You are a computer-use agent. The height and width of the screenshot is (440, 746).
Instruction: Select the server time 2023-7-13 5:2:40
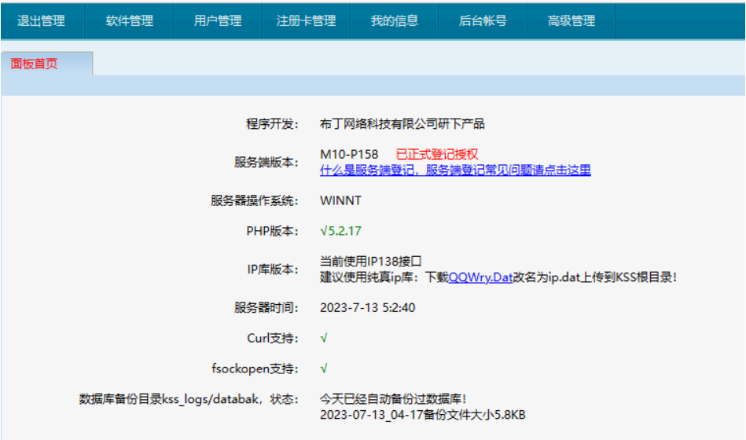click(x=367, y=308)
